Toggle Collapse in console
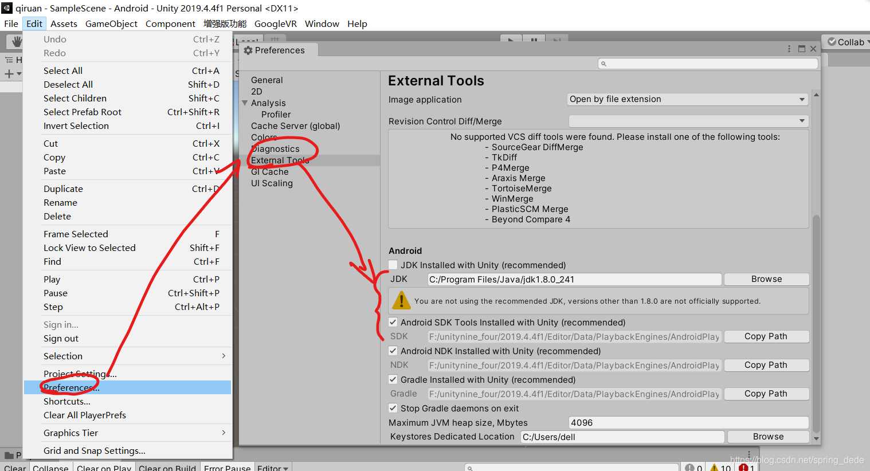This screenshot has width=870, height=471. (50, 468)
